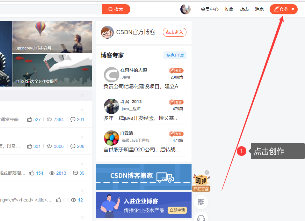The image size is (305, 221).
Task: Click the eye icon showing 2813 views
Action: [x=52, y=173]
